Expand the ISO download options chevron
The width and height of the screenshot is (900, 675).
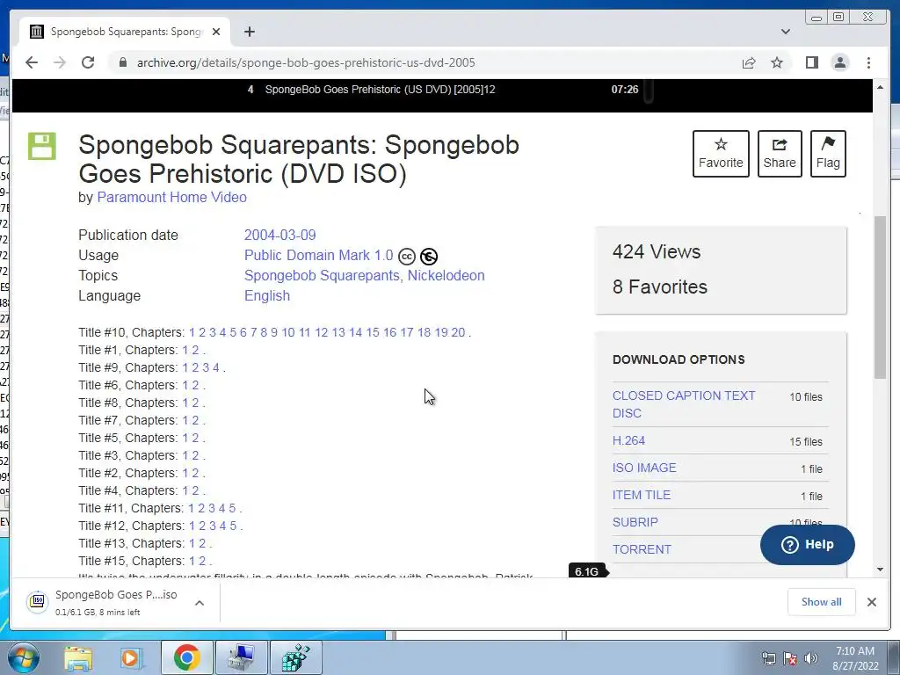pos(200,603)
